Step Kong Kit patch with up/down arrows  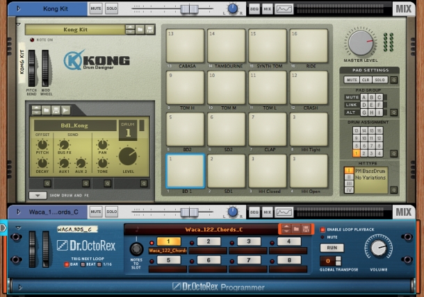point(130,29)
